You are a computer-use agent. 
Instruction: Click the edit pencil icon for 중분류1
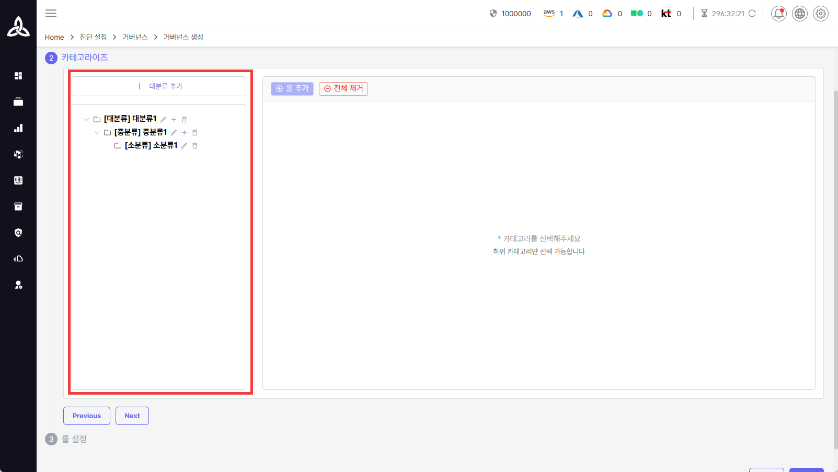click(x=174, y=133)
